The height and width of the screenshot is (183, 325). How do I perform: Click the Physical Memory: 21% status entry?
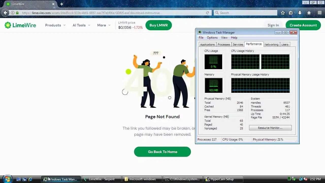(x=268, y=140)
